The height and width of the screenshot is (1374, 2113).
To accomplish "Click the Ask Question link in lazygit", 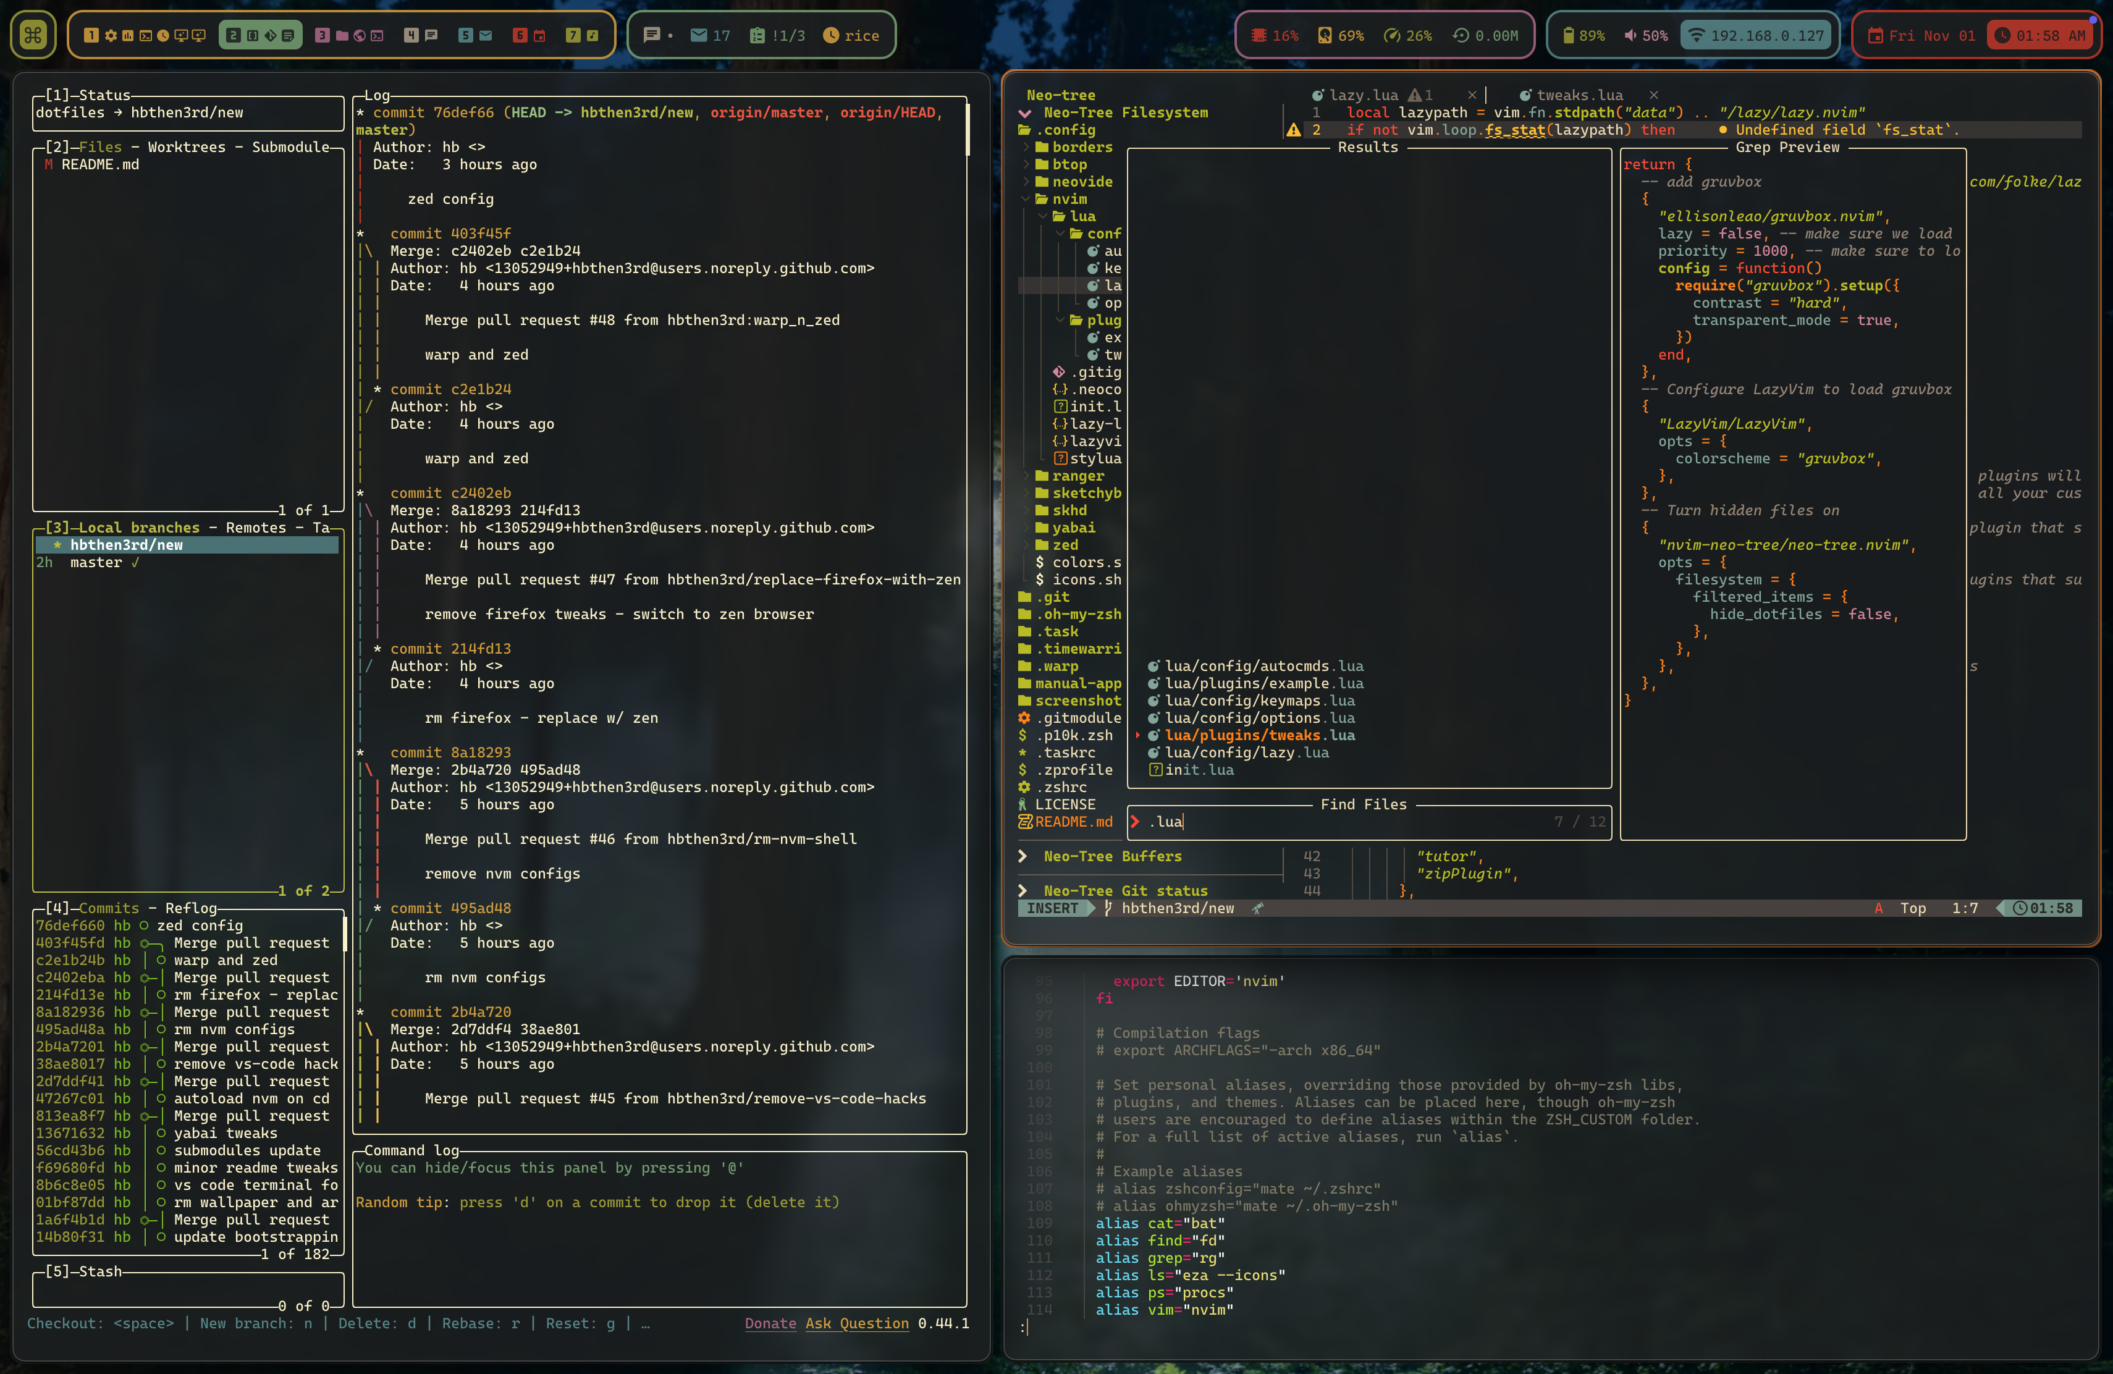I will click(x=857, y=1323).
